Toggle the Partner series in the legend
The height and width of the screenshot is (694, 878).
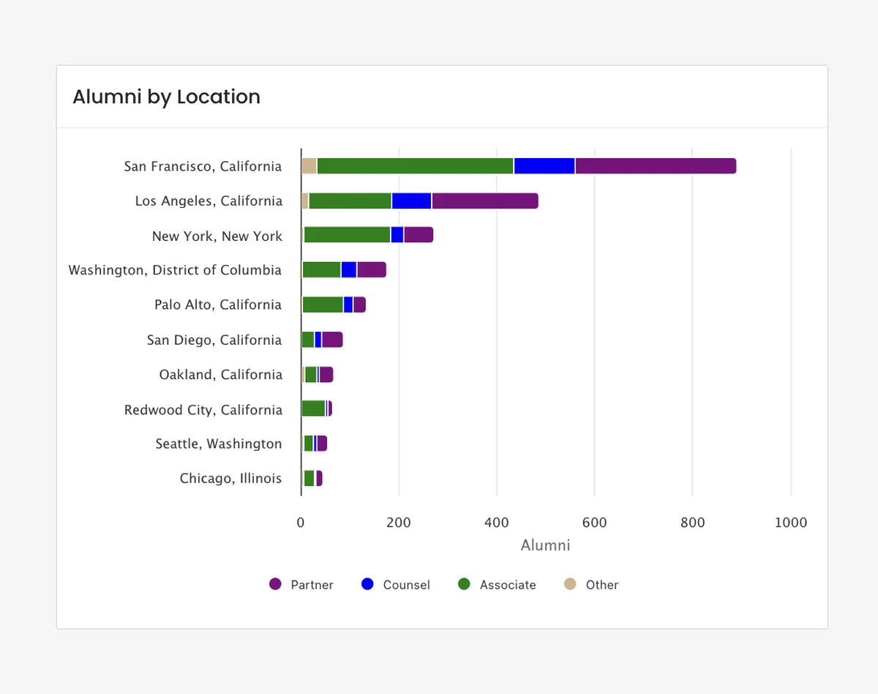pos(301,584)
